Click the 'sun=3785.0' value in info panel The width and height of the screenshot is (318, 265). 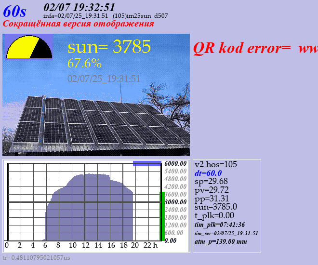point(216,207)
